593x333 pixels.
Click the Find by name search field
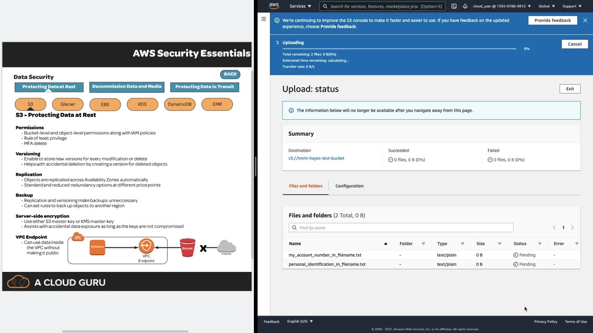(x=401, y=228)
